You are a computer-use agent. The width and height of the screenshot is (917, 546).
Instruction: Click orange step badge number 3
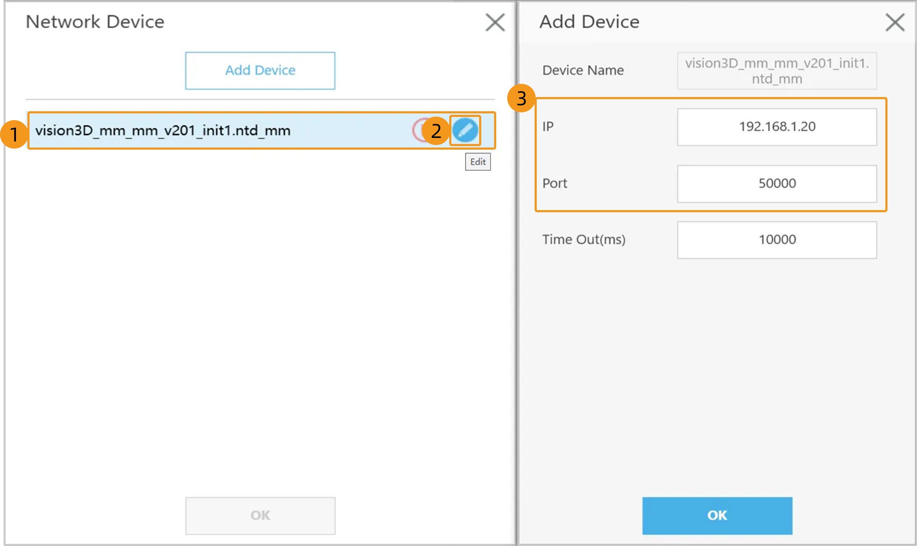point(521,98)
